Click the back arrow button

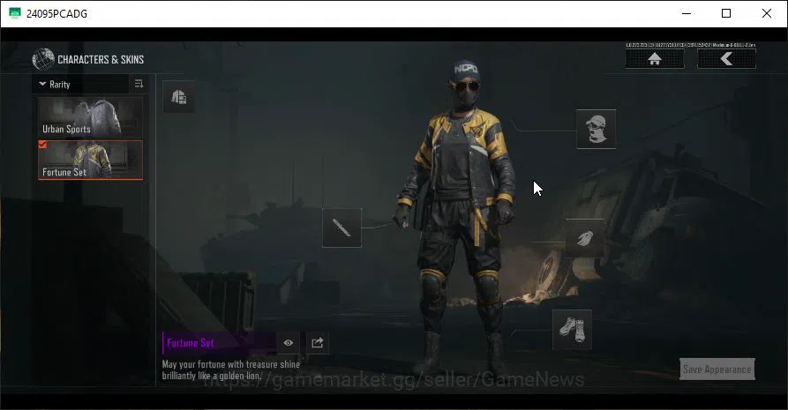(726, 59)
